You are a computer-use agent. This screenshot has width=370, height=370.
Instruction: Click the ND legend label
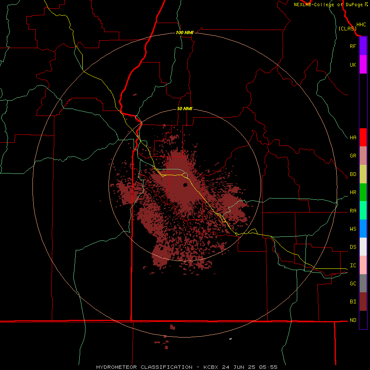coord(353,320)
